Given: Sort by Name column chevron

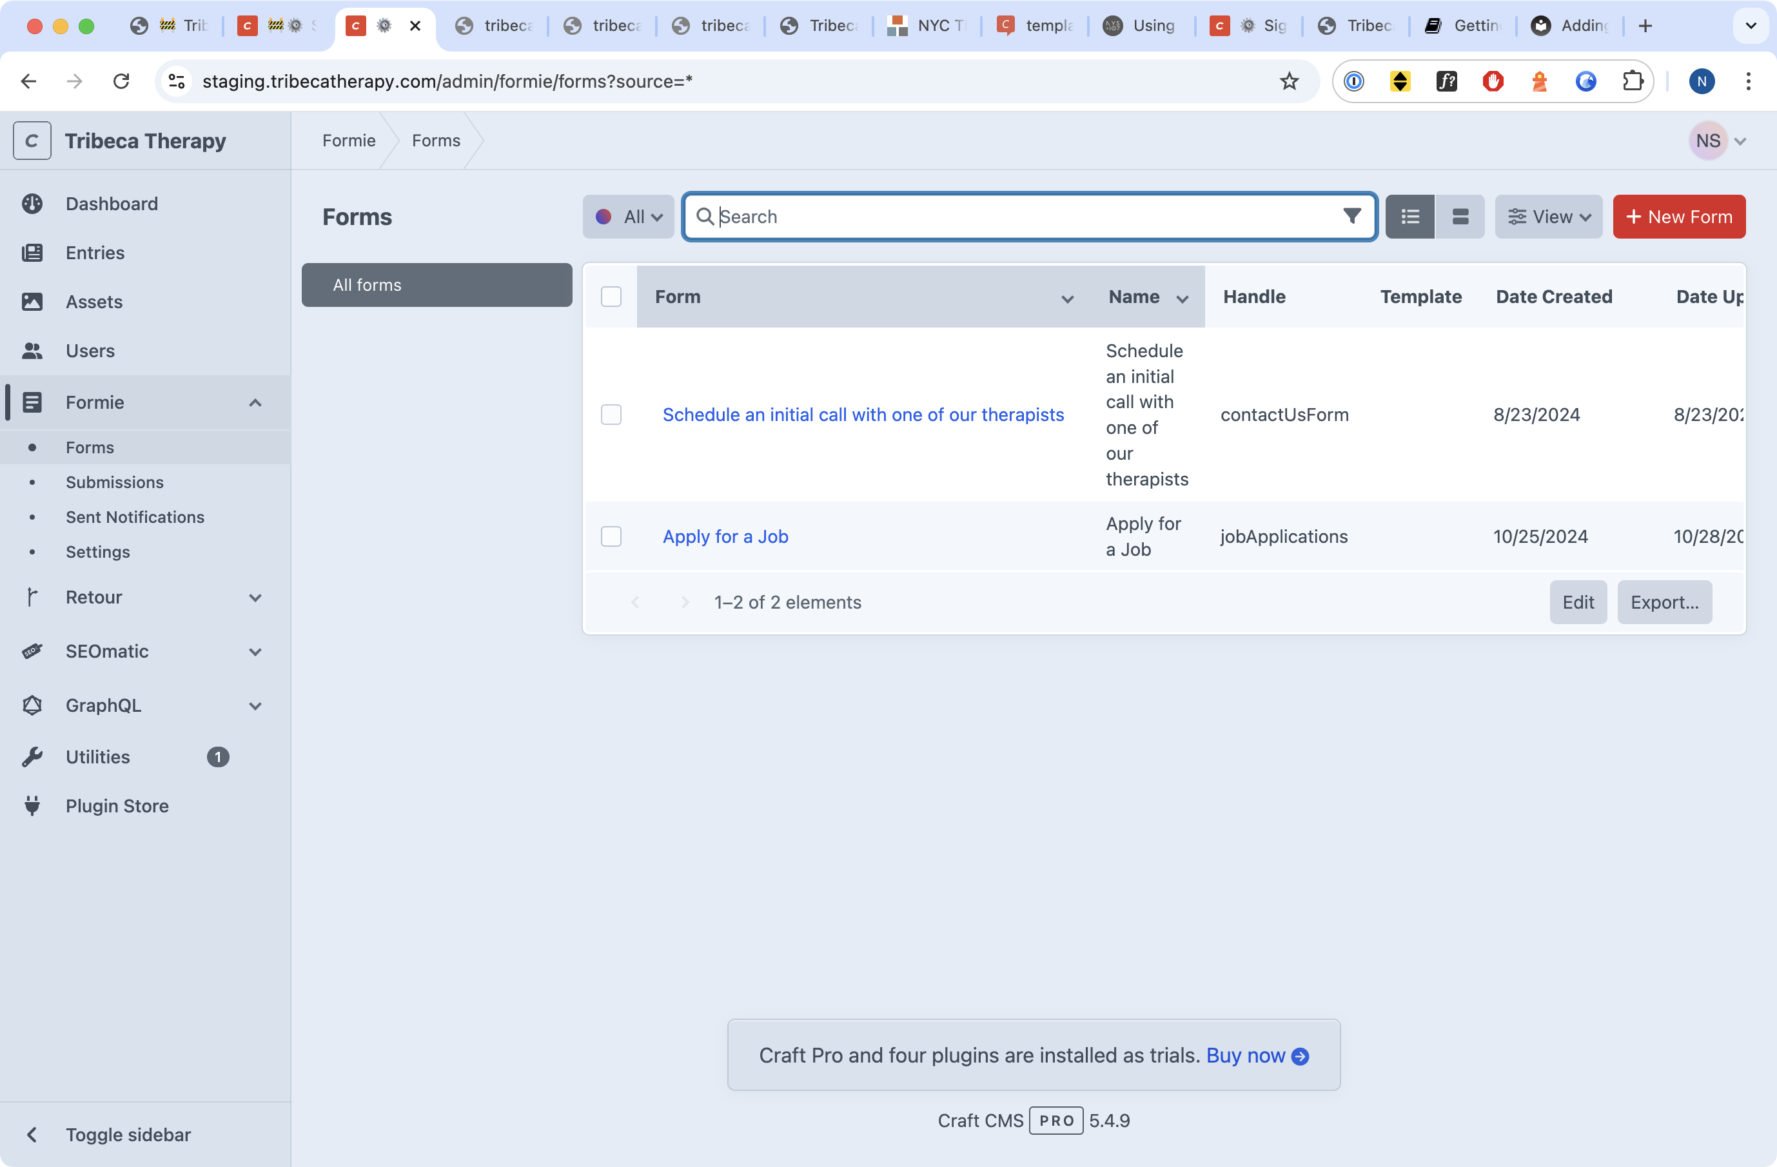Looking at the screenshot, I should coord(1183,298).
